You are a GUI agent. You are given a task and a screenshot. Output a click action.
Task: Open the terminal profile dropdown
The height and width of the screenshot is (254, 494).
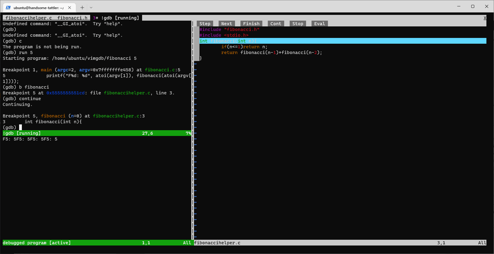(91, 8)
